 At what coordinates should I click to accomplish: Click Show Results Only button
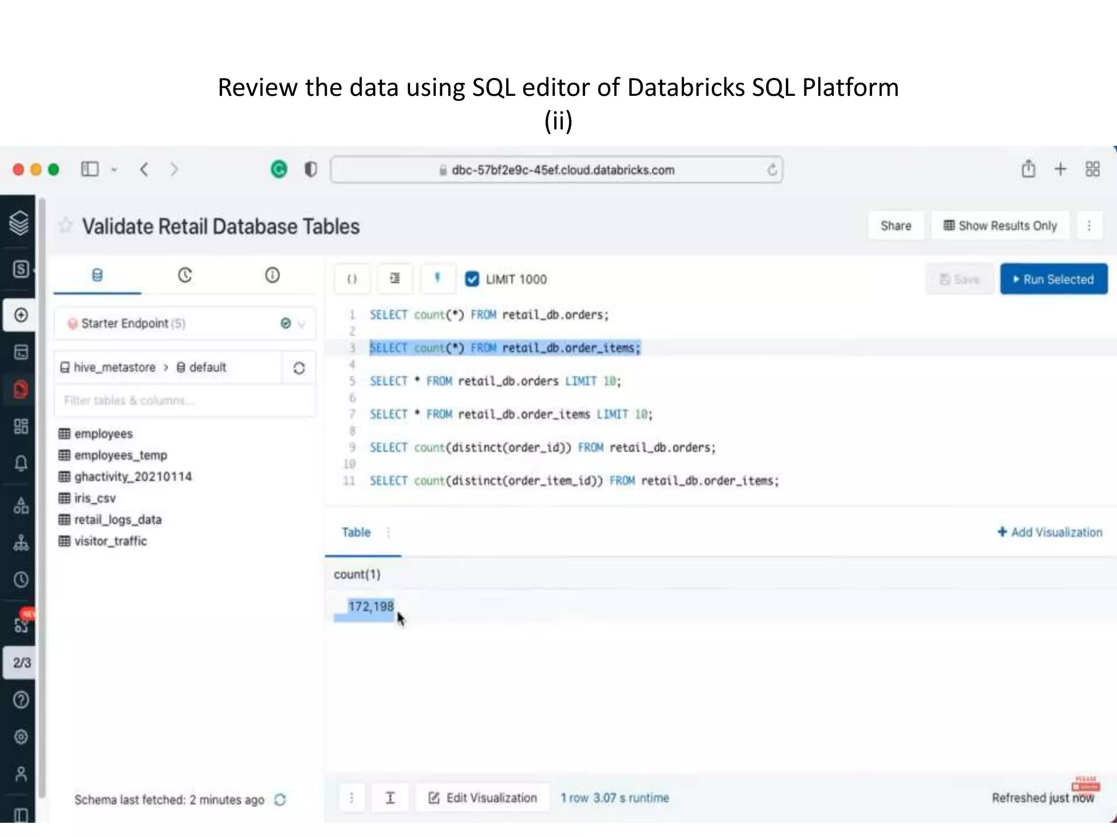click(x=1000, y=226)
